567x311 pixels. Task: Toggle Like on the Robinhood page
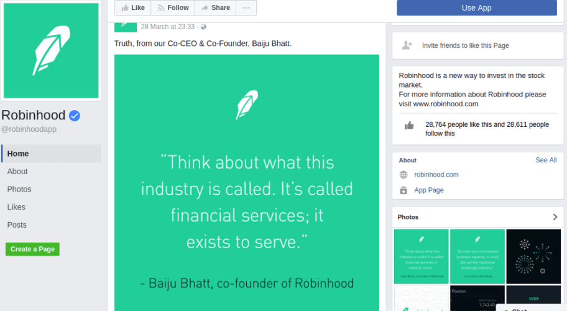(x=133, y=8)
